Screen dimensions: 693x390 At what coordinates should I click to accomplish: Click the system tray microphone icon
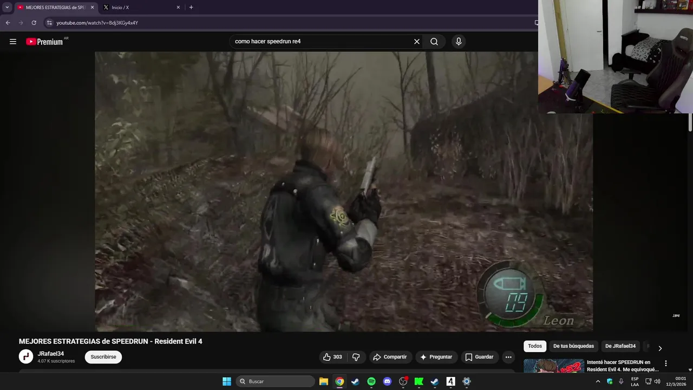tap(621, 381)
